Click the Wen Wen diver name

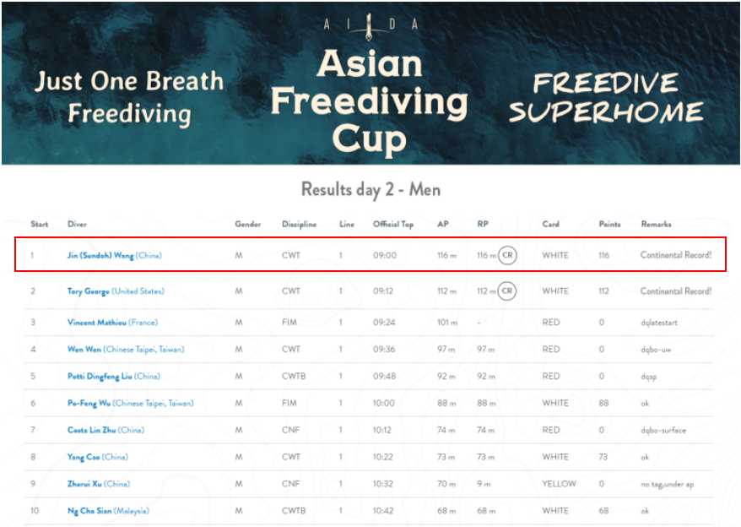pos(84,350)
